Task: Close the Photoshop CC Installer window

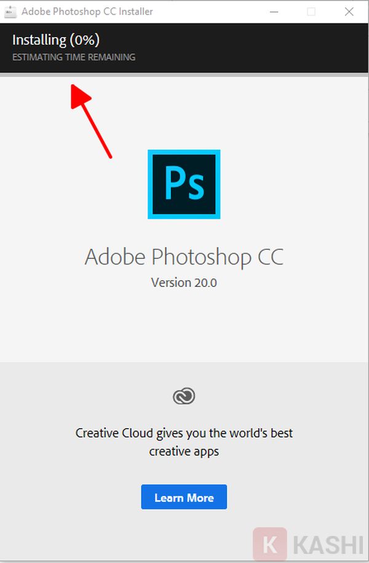Action: click(349, 12)
